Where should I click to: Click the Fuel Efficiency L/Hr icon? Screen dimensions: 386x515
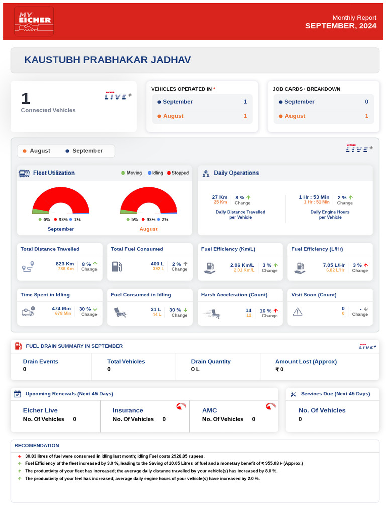tap(300, 268)
